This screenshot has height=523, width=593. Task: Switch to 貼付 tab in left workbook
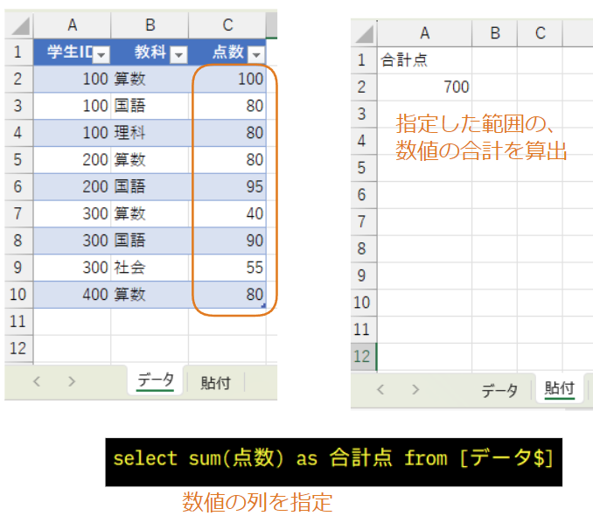[x=215, y=383]
